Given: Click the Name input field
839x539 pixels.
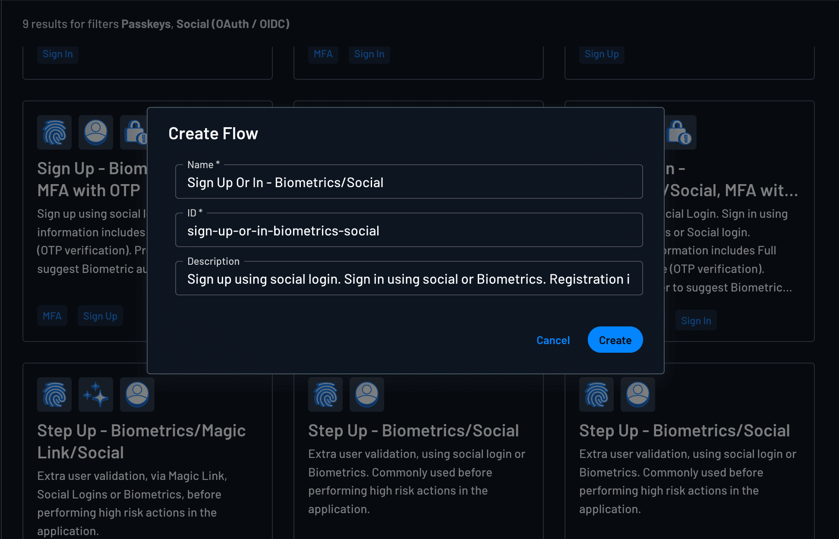Looking at the screenshot, I should (x=408, y=182).
